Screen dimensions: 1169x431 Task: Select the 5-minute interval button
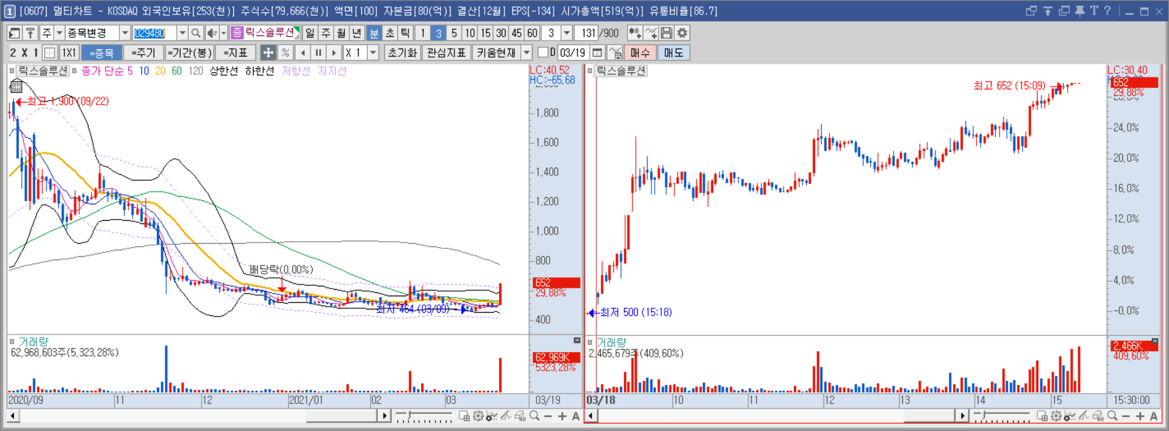click(x=454, y=33)
